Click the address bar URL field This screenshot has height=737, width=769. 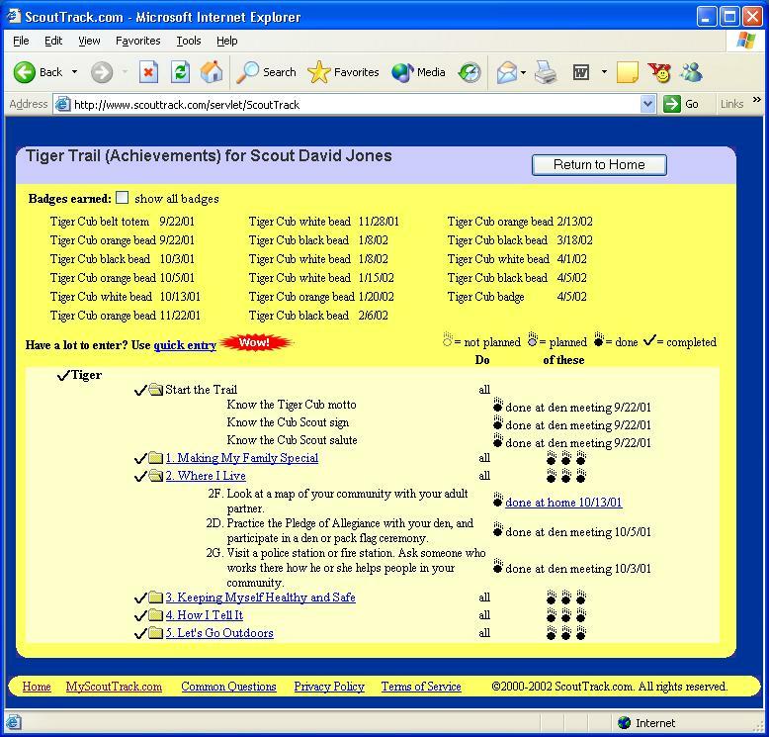tap(356, 104)
